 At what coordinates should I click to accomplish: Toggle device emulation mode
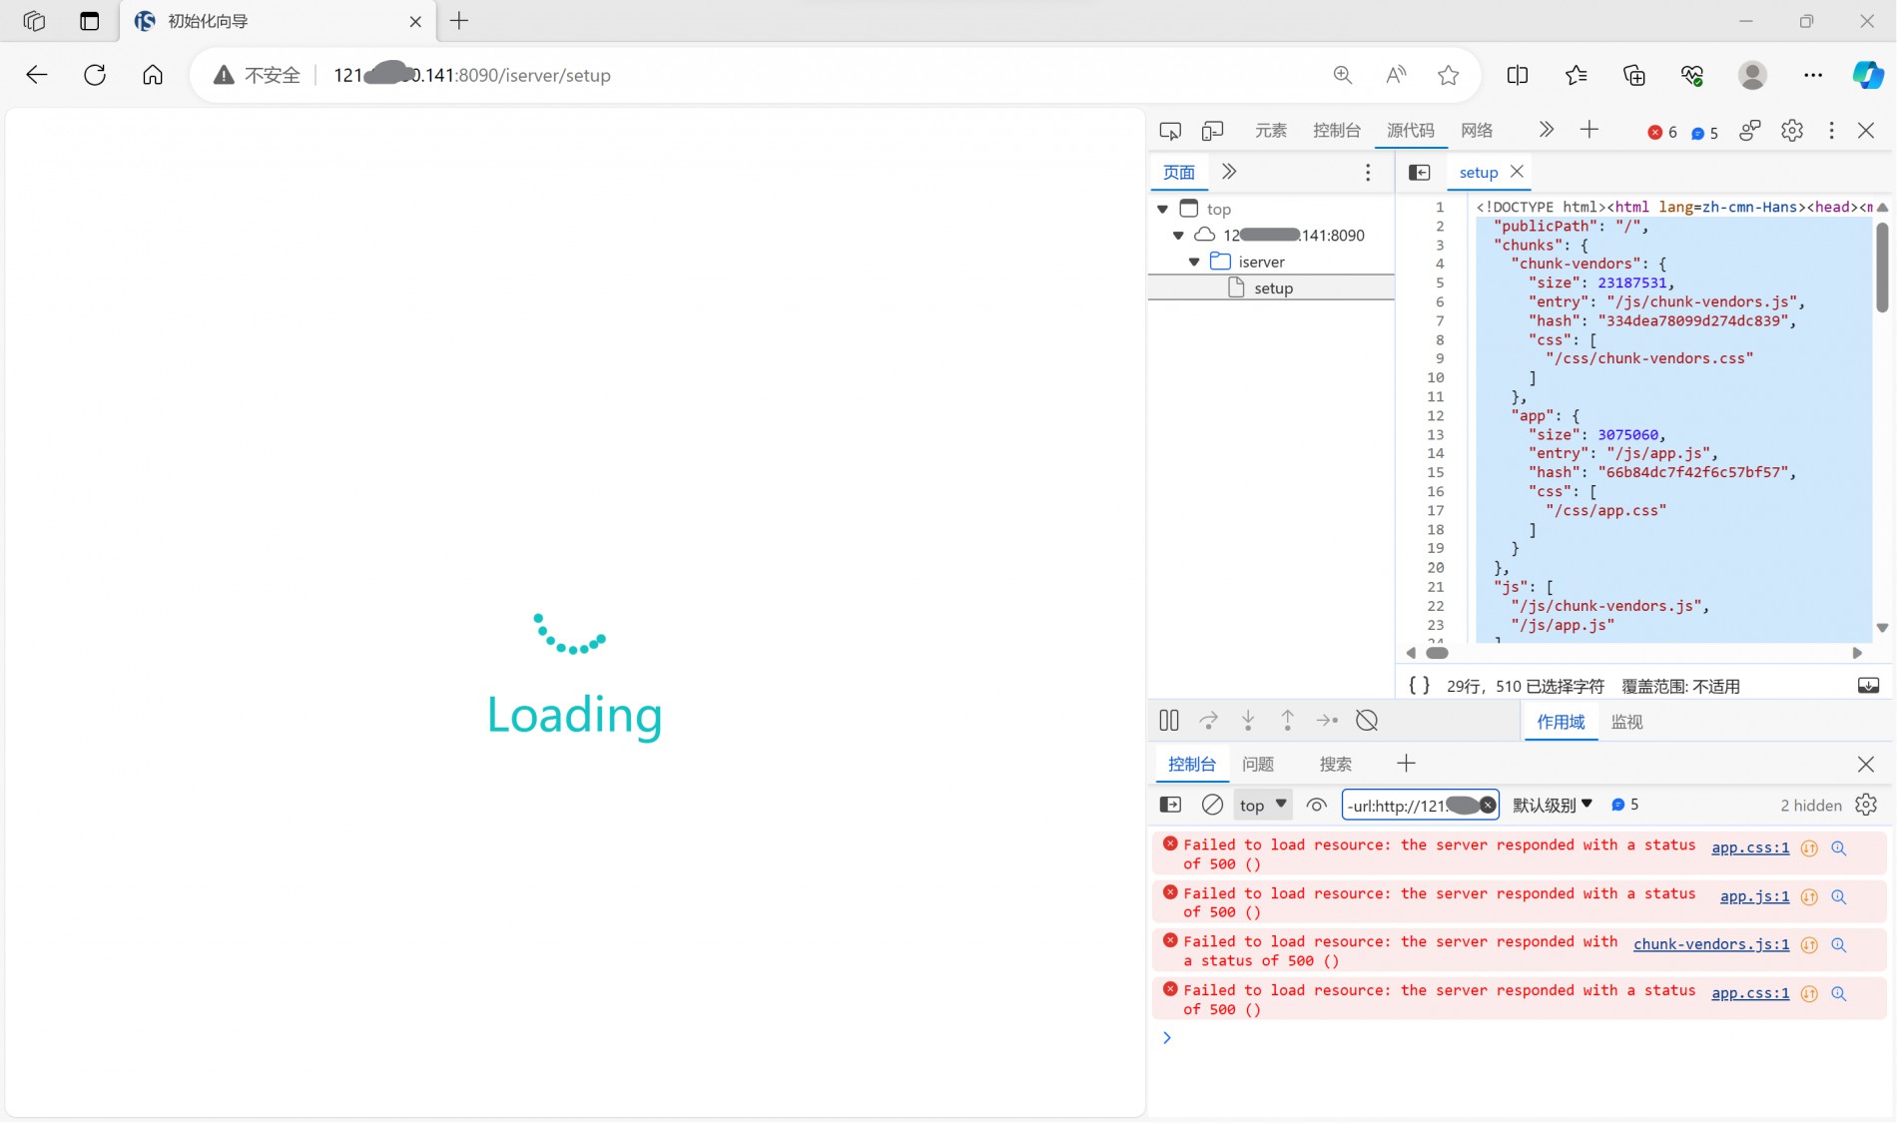coord(1212,131)
